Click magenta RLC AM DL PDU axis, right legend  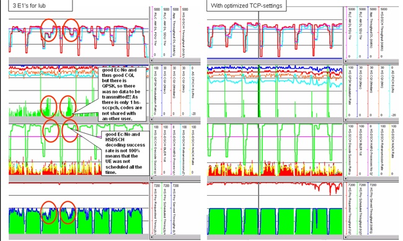tap(347, 32)
